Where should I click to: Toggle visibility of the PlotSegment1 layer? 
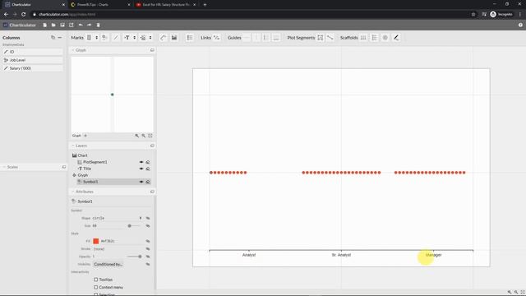[x=141, y=162]
